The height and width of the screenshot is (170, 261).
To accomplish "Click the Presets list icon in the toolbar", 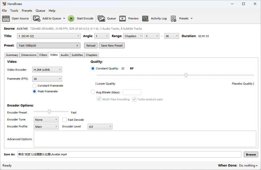I will click(173, 18).
